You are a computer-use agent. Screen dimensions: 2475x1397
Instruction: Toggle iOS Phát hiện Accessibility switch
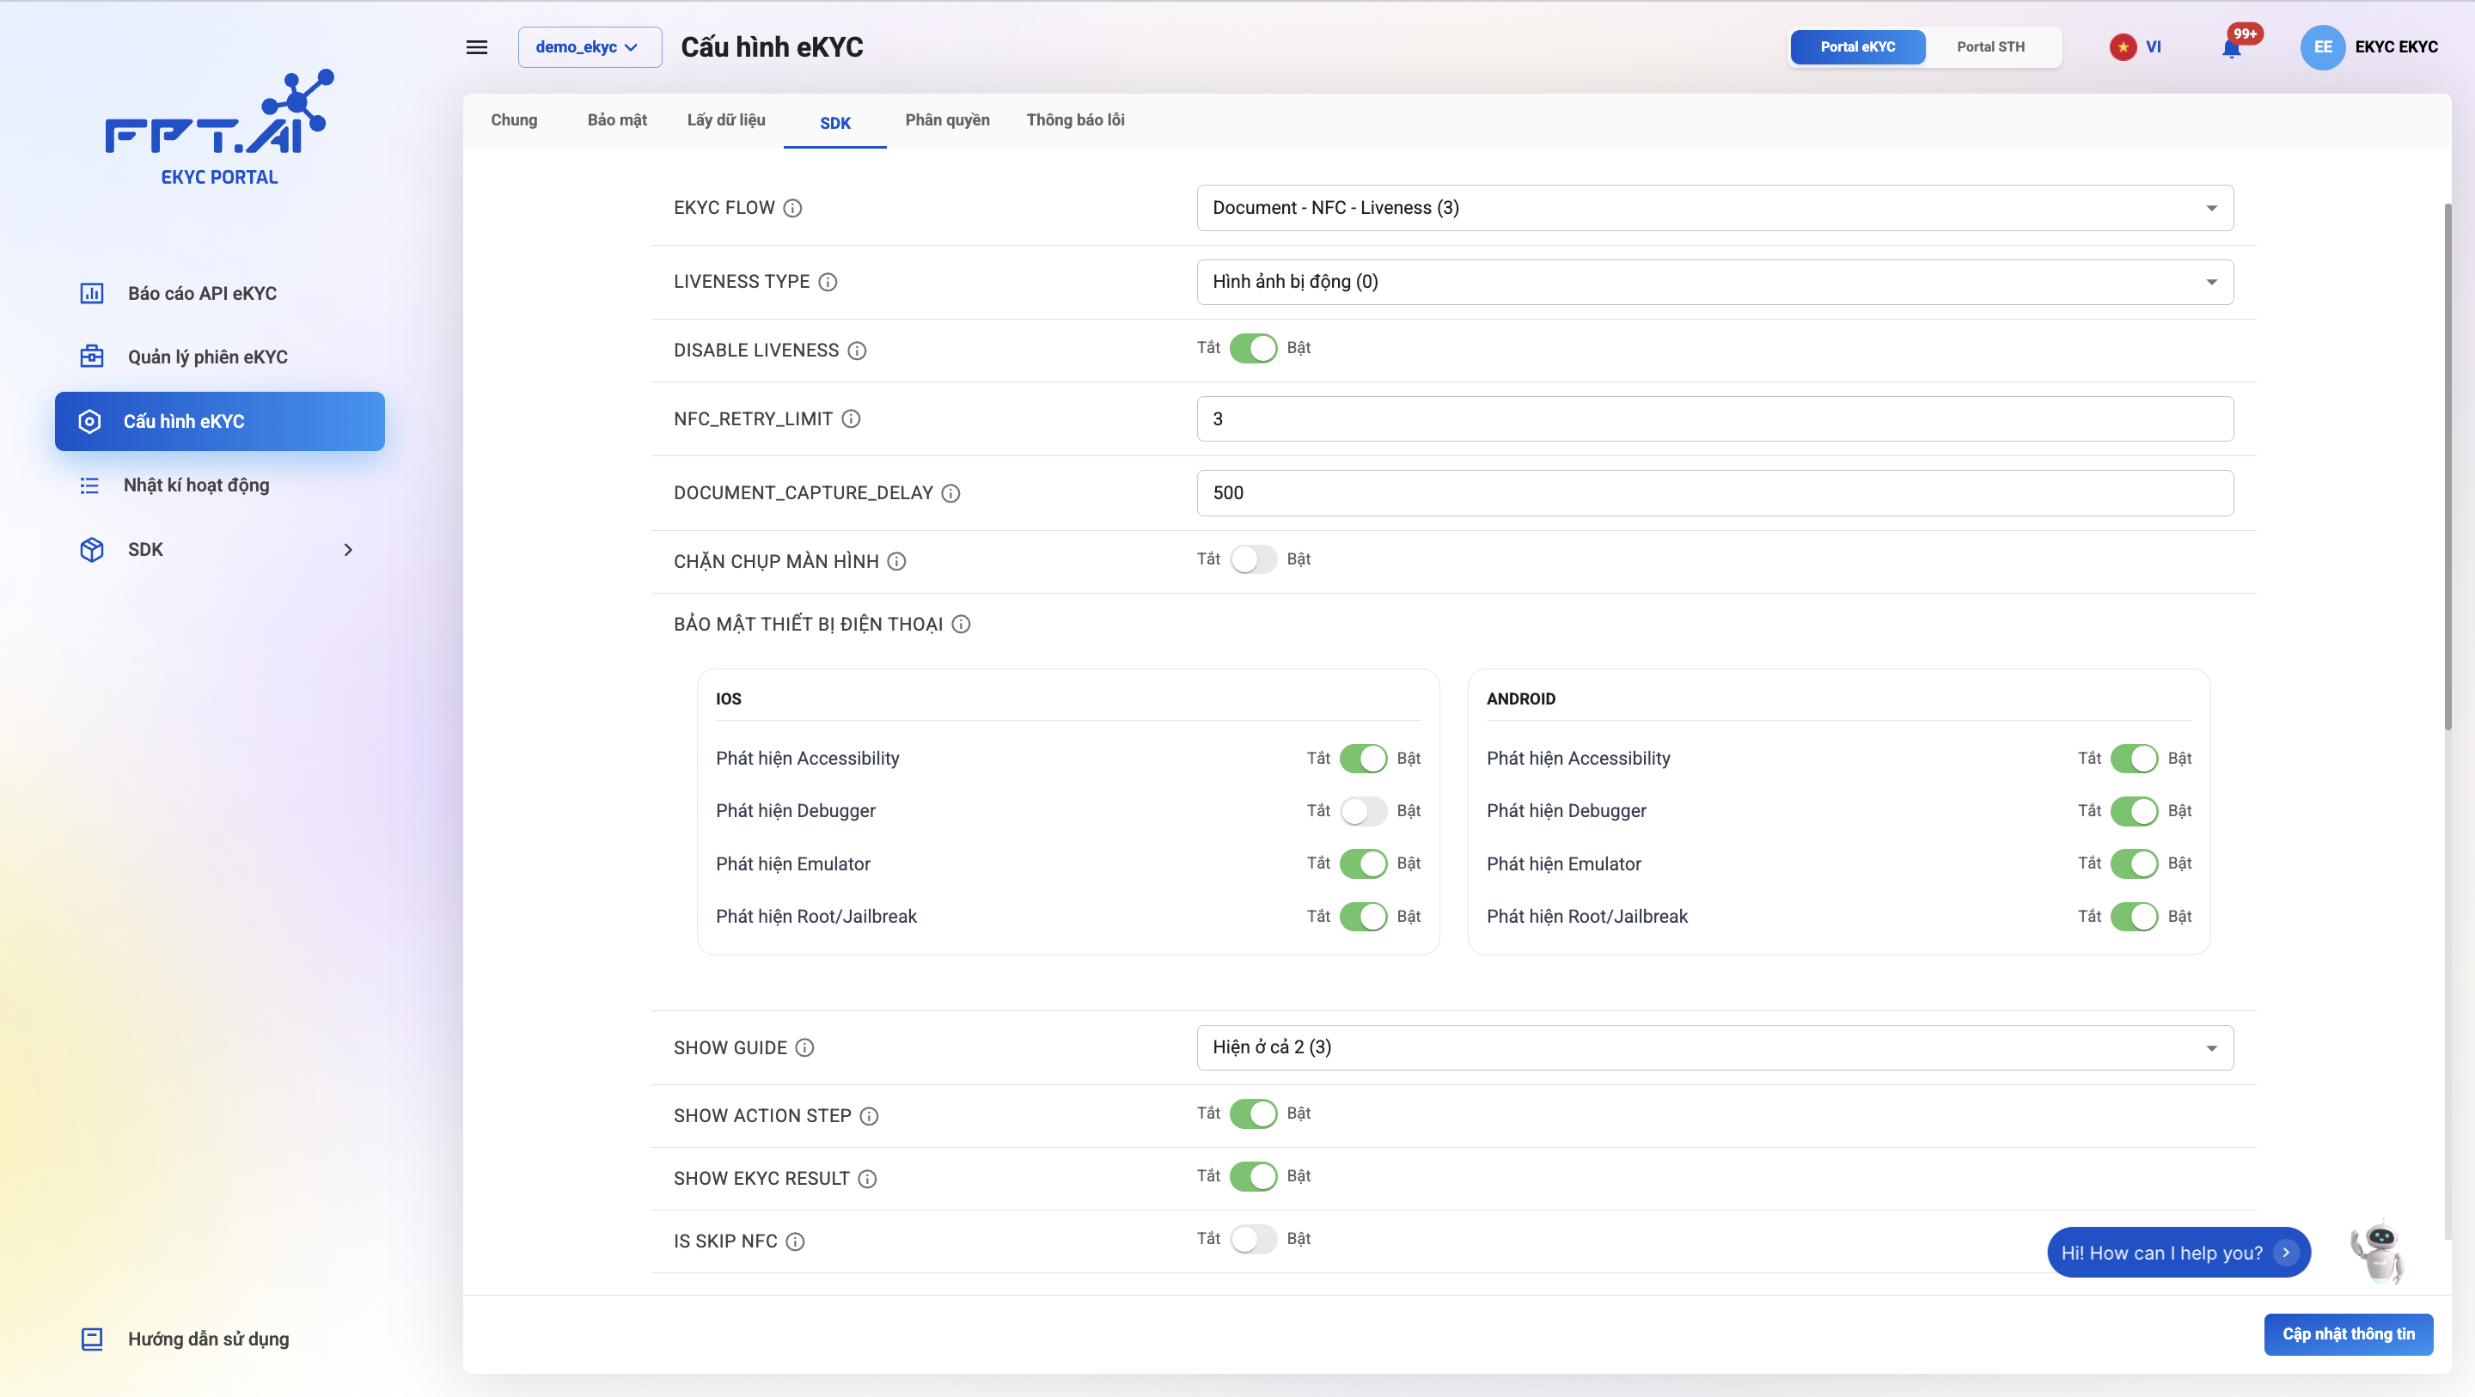pyautogui.click(x=1363, y=759)
